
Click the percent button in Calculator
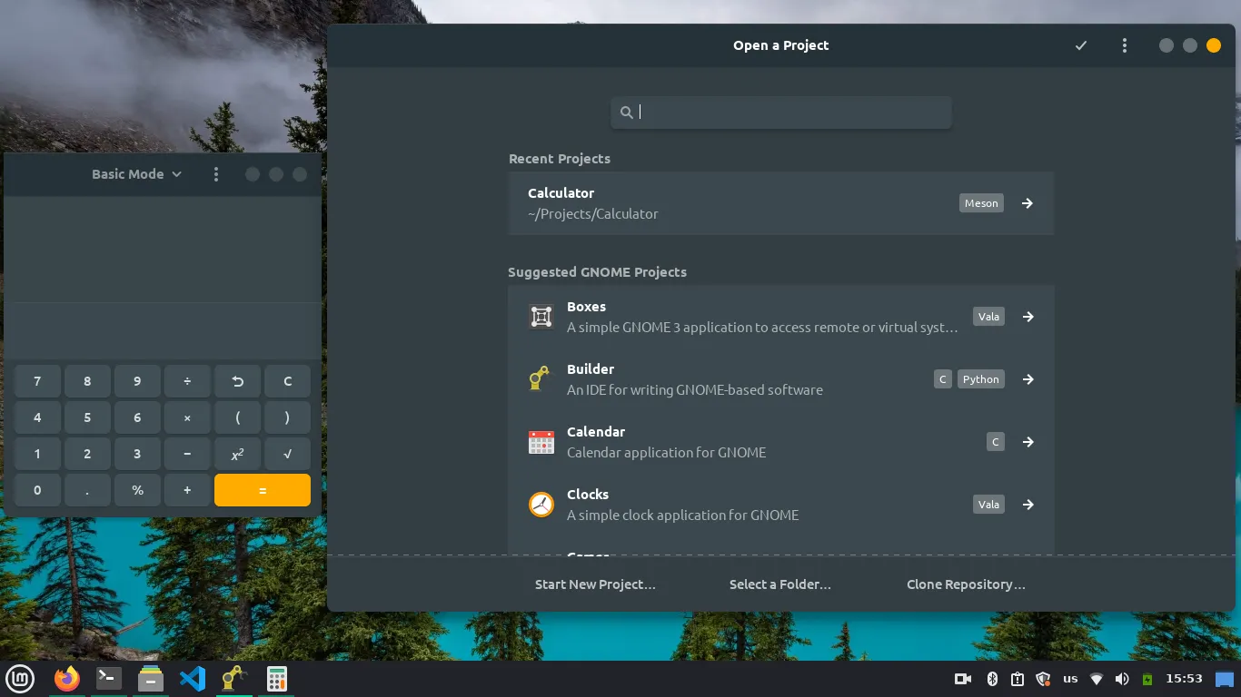point(138,490)
